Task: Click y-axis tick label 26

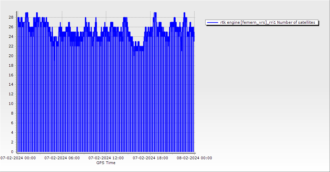Action: [x=11, y=27]
